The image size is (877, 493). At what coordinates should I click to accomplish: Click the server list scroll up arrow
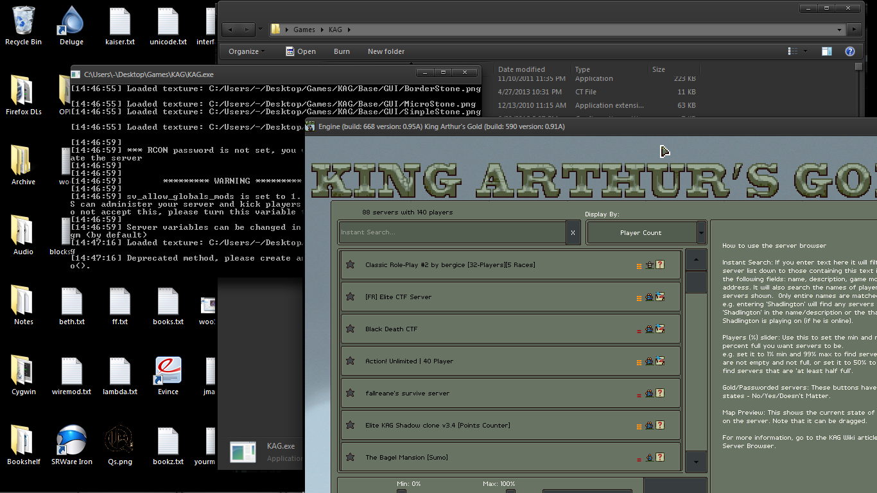point(697,260)
